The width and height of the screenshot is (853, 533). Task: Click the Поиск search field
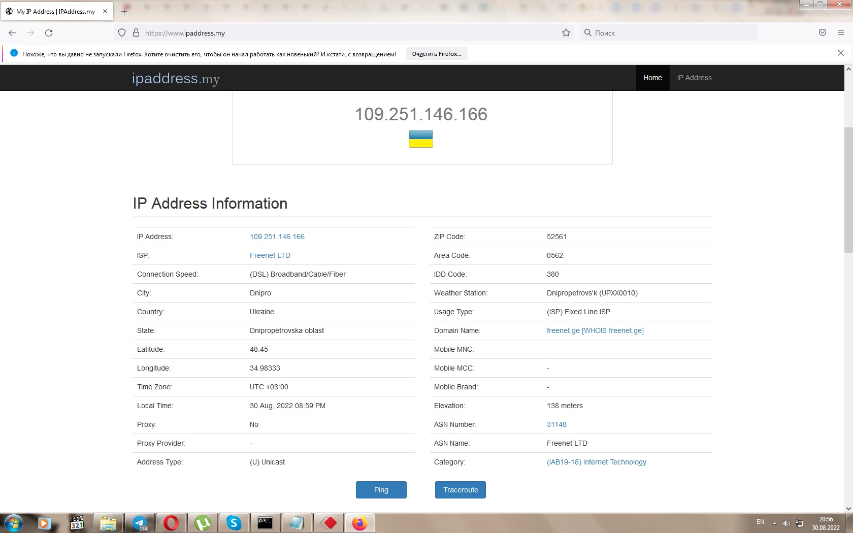pyautogui.click(x=669, y=33)
